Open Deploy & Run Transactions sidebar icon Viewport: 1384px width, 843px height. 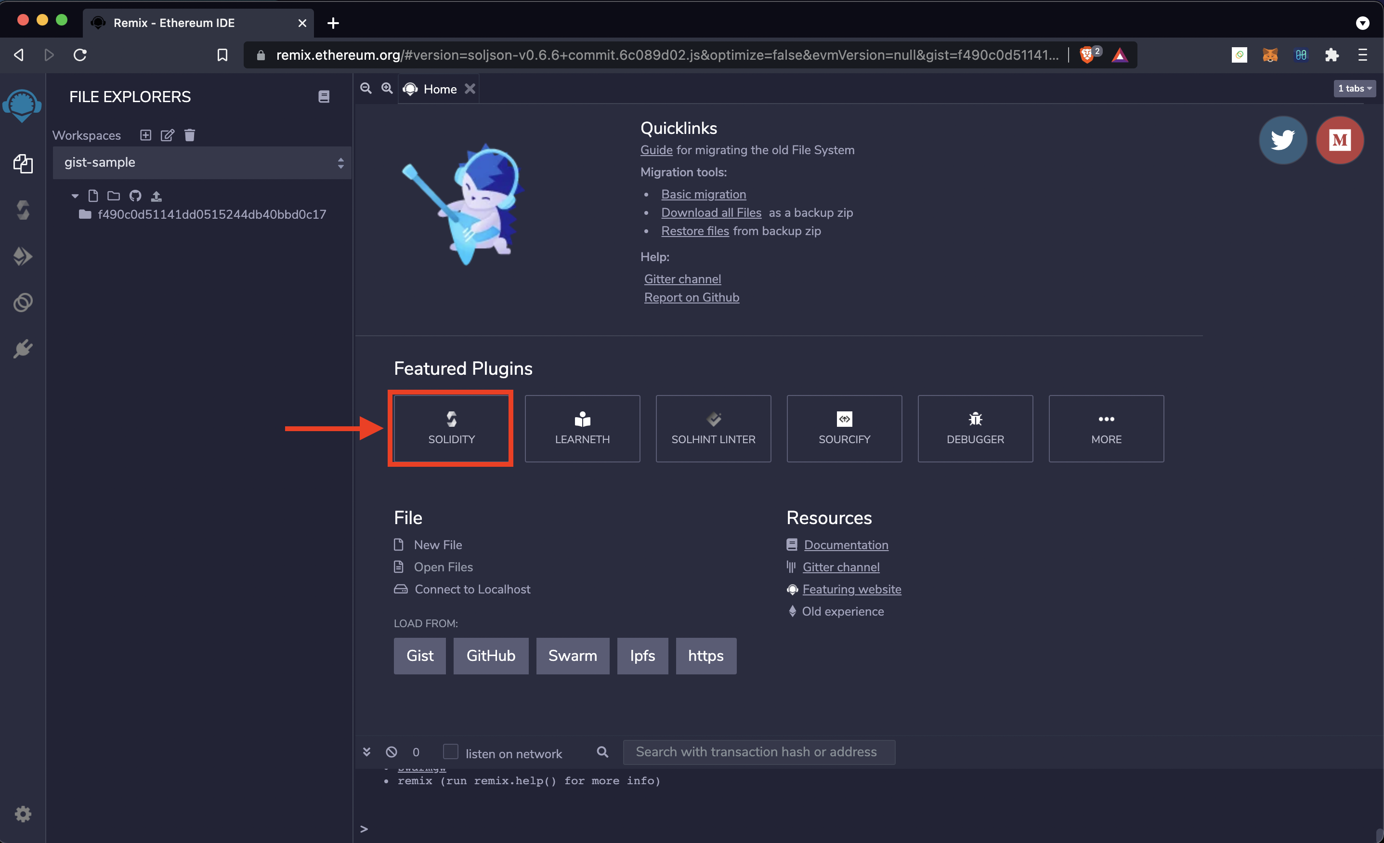point(23,257)
